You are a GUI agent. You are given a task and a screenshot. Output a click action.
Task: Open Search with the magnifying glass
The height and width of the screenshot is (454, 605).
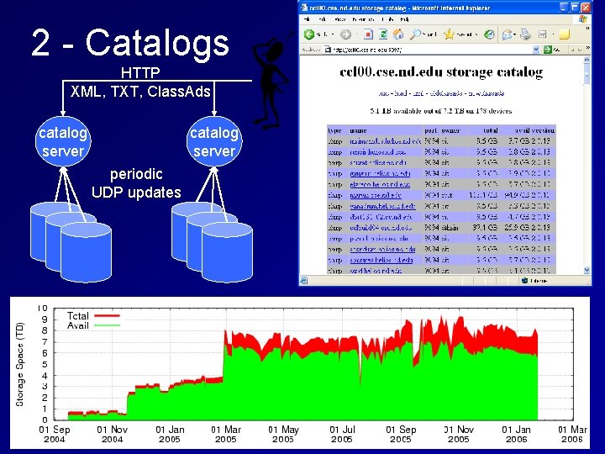(x=415, y=34)
